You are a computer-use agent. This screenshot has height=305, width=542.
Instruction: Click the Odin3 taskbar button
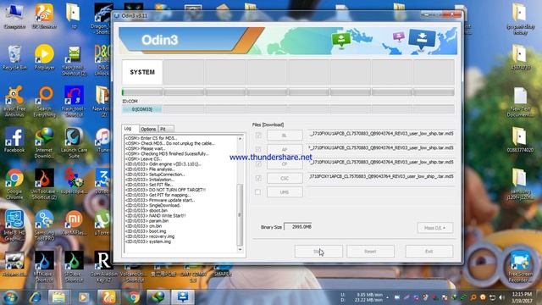coord(183,297)
